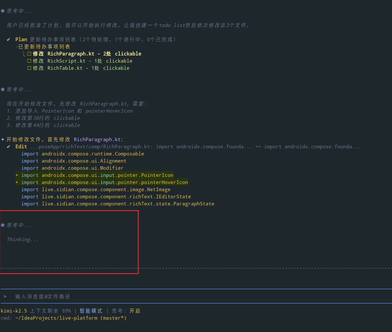Click the 上下文剩余 89% context indicator
The image size is (392, 332).
[50, 311]
